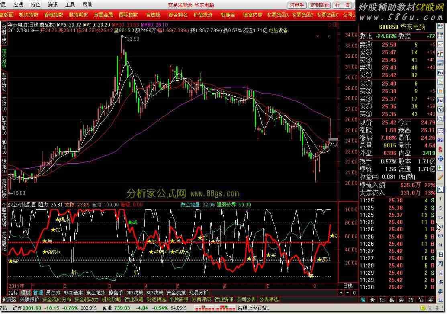This screenshot has height=314, width=447.
Task: Open the 帮助 menu
Action: coord(87,4)
